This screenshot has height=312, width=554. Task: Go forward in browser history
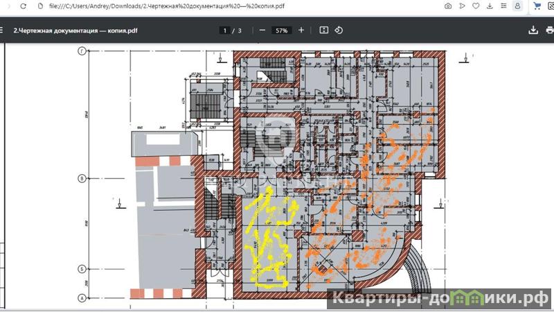(8, 6)
